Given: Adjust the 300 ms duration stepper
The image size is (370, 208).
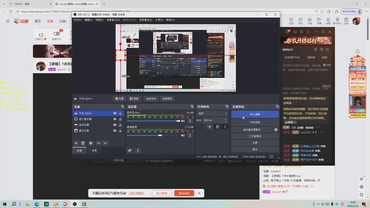Looking at the screenshot, I should [x=226, y=120].
